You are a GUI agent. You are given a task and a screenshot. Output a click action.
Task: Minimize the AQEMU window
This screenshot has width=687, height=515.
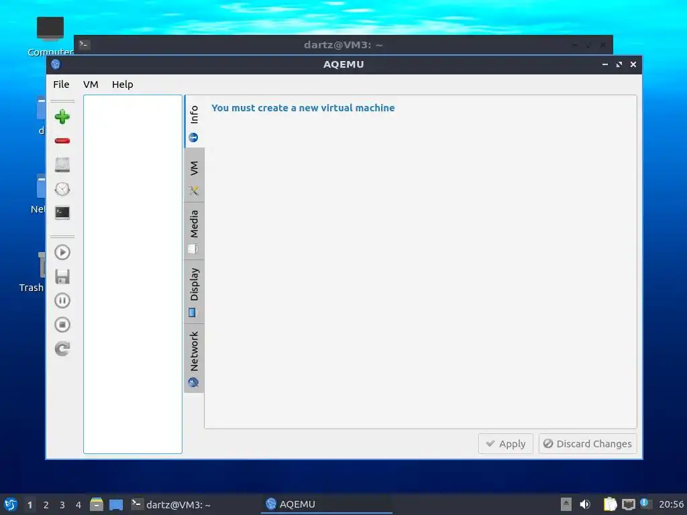click(x=605, y=64)
